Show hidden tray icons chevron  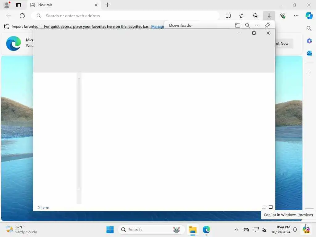pyautogui.click(x=236, y=230)
